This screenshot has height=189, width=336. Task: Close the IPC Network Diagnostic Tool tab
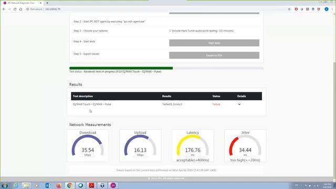click(40, 3)
